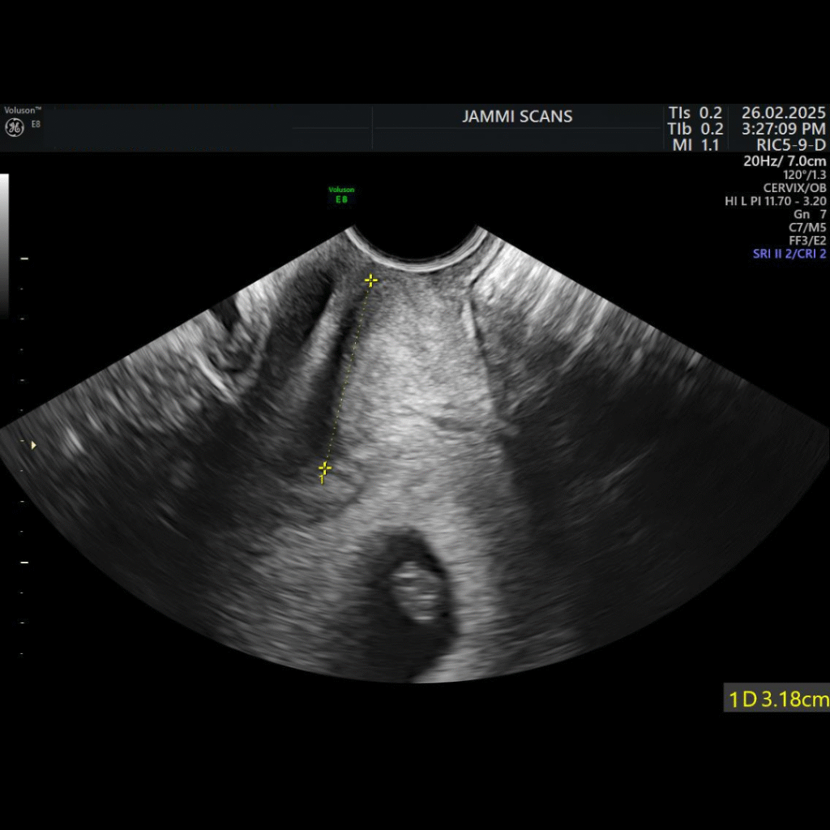Click the MI 1.1 indicator
Screen dimensions: 830x830
click(695, 145)
